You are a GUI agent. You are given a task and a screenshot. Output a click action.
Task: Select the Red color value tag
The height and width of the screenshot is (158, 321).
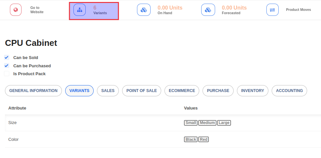(204, 140)
